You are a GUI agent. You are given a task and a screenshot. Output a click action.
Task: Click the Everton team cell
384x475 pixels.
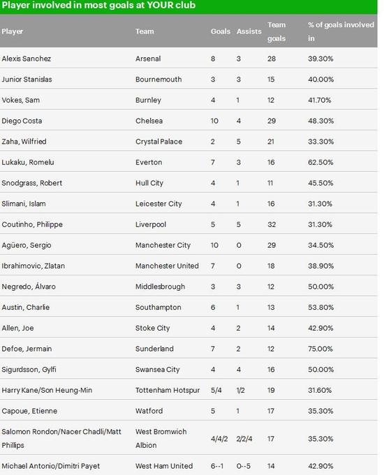pyautogui.click(x=149, y=163)
